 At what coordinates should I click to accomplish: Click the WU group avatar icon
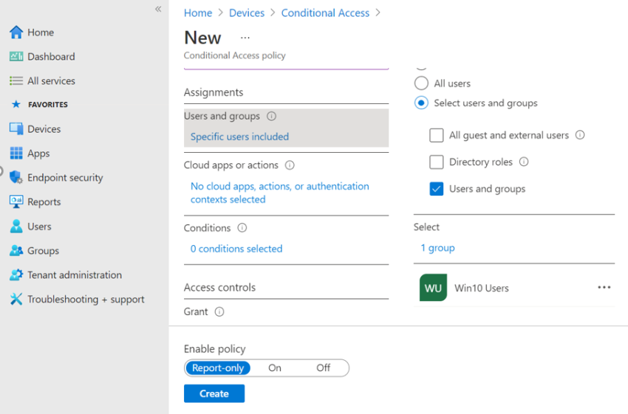434,288
